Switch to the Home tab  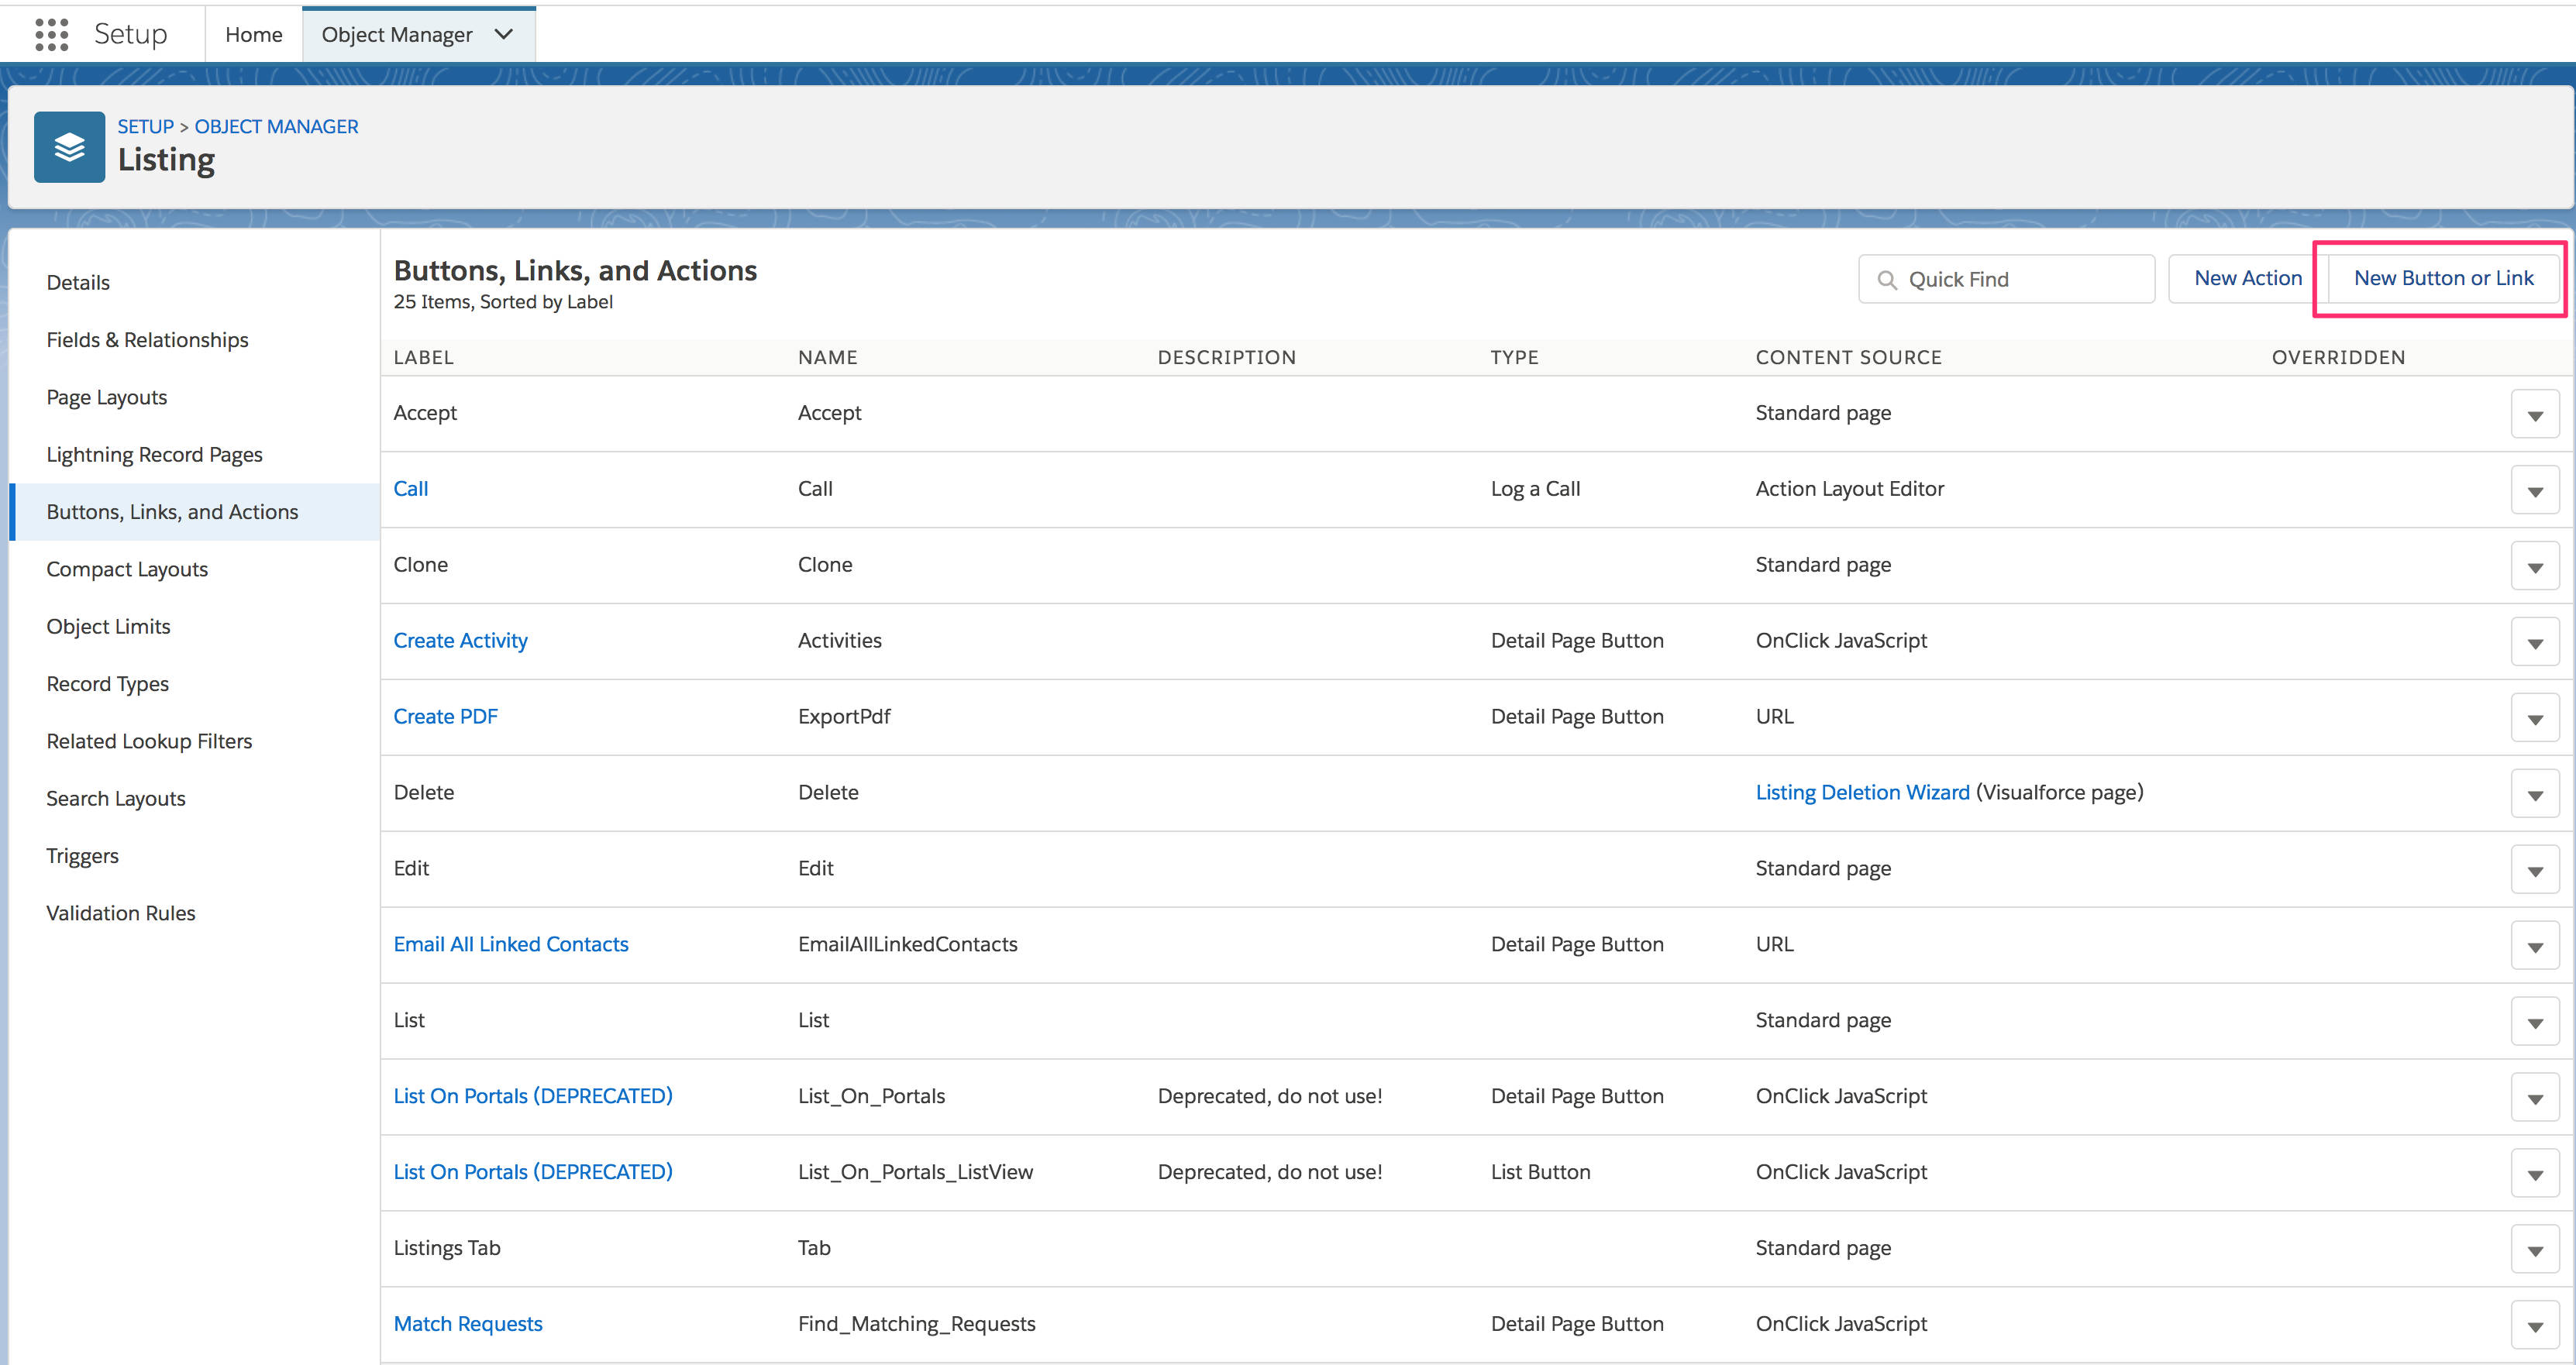click(253, 33)
